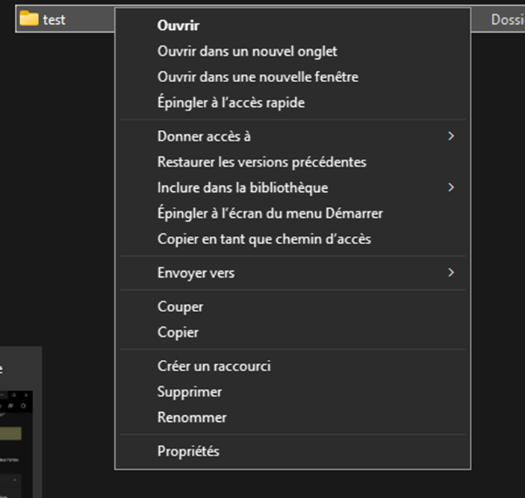525x498 pixels.
Task: Expand the arrow next to Envoyer vers
Action: coord(451,273)
